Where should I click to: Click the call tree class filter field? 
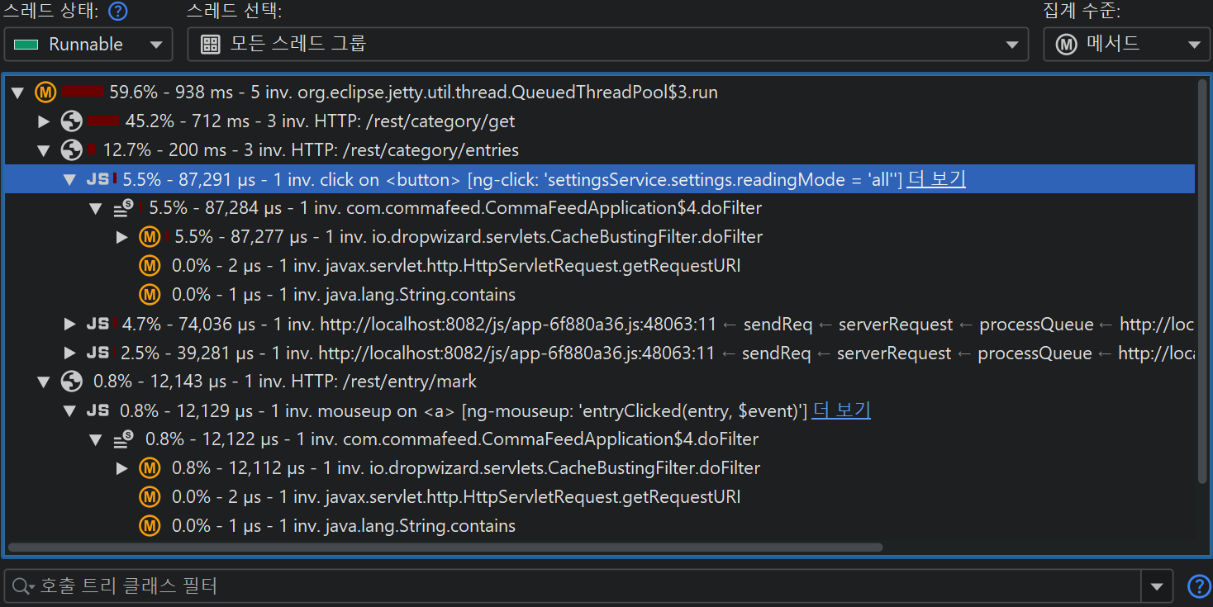coord(578,586)
